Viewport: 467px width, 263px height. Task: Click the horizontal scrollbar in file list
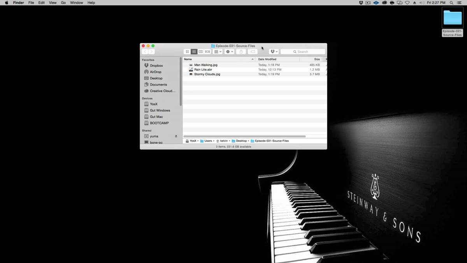[244, 137]
